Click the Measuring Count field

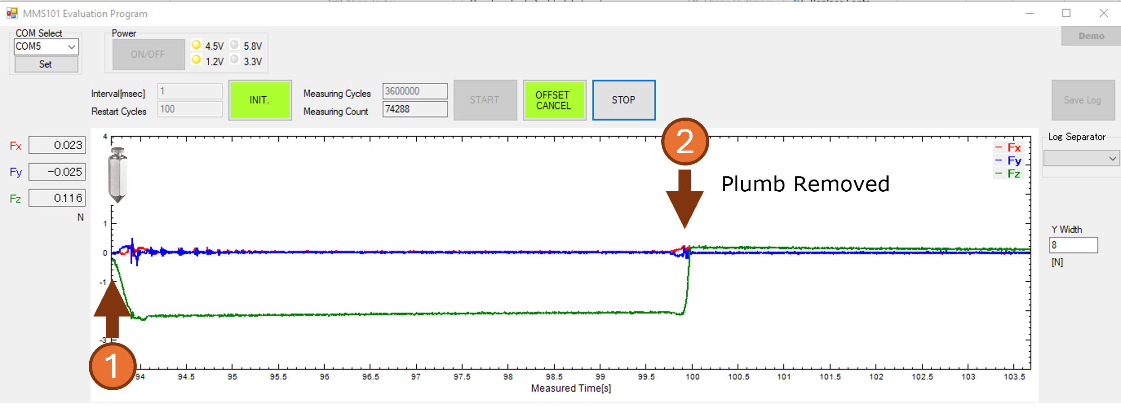[414, 109]
